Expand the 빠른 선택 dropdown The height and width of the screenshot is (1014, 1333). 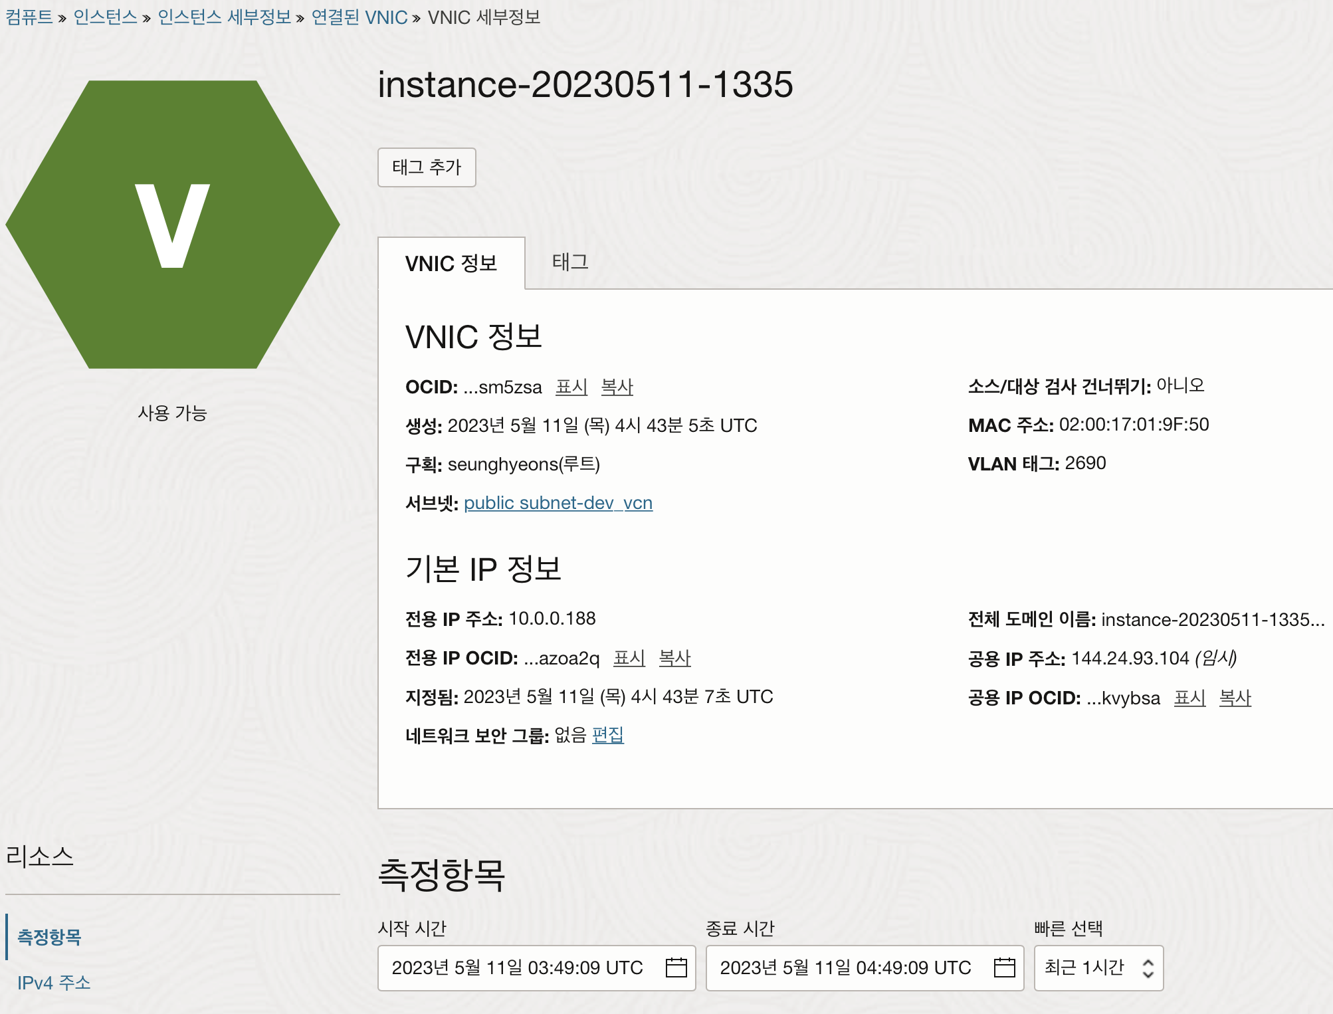click(1098, 967)
